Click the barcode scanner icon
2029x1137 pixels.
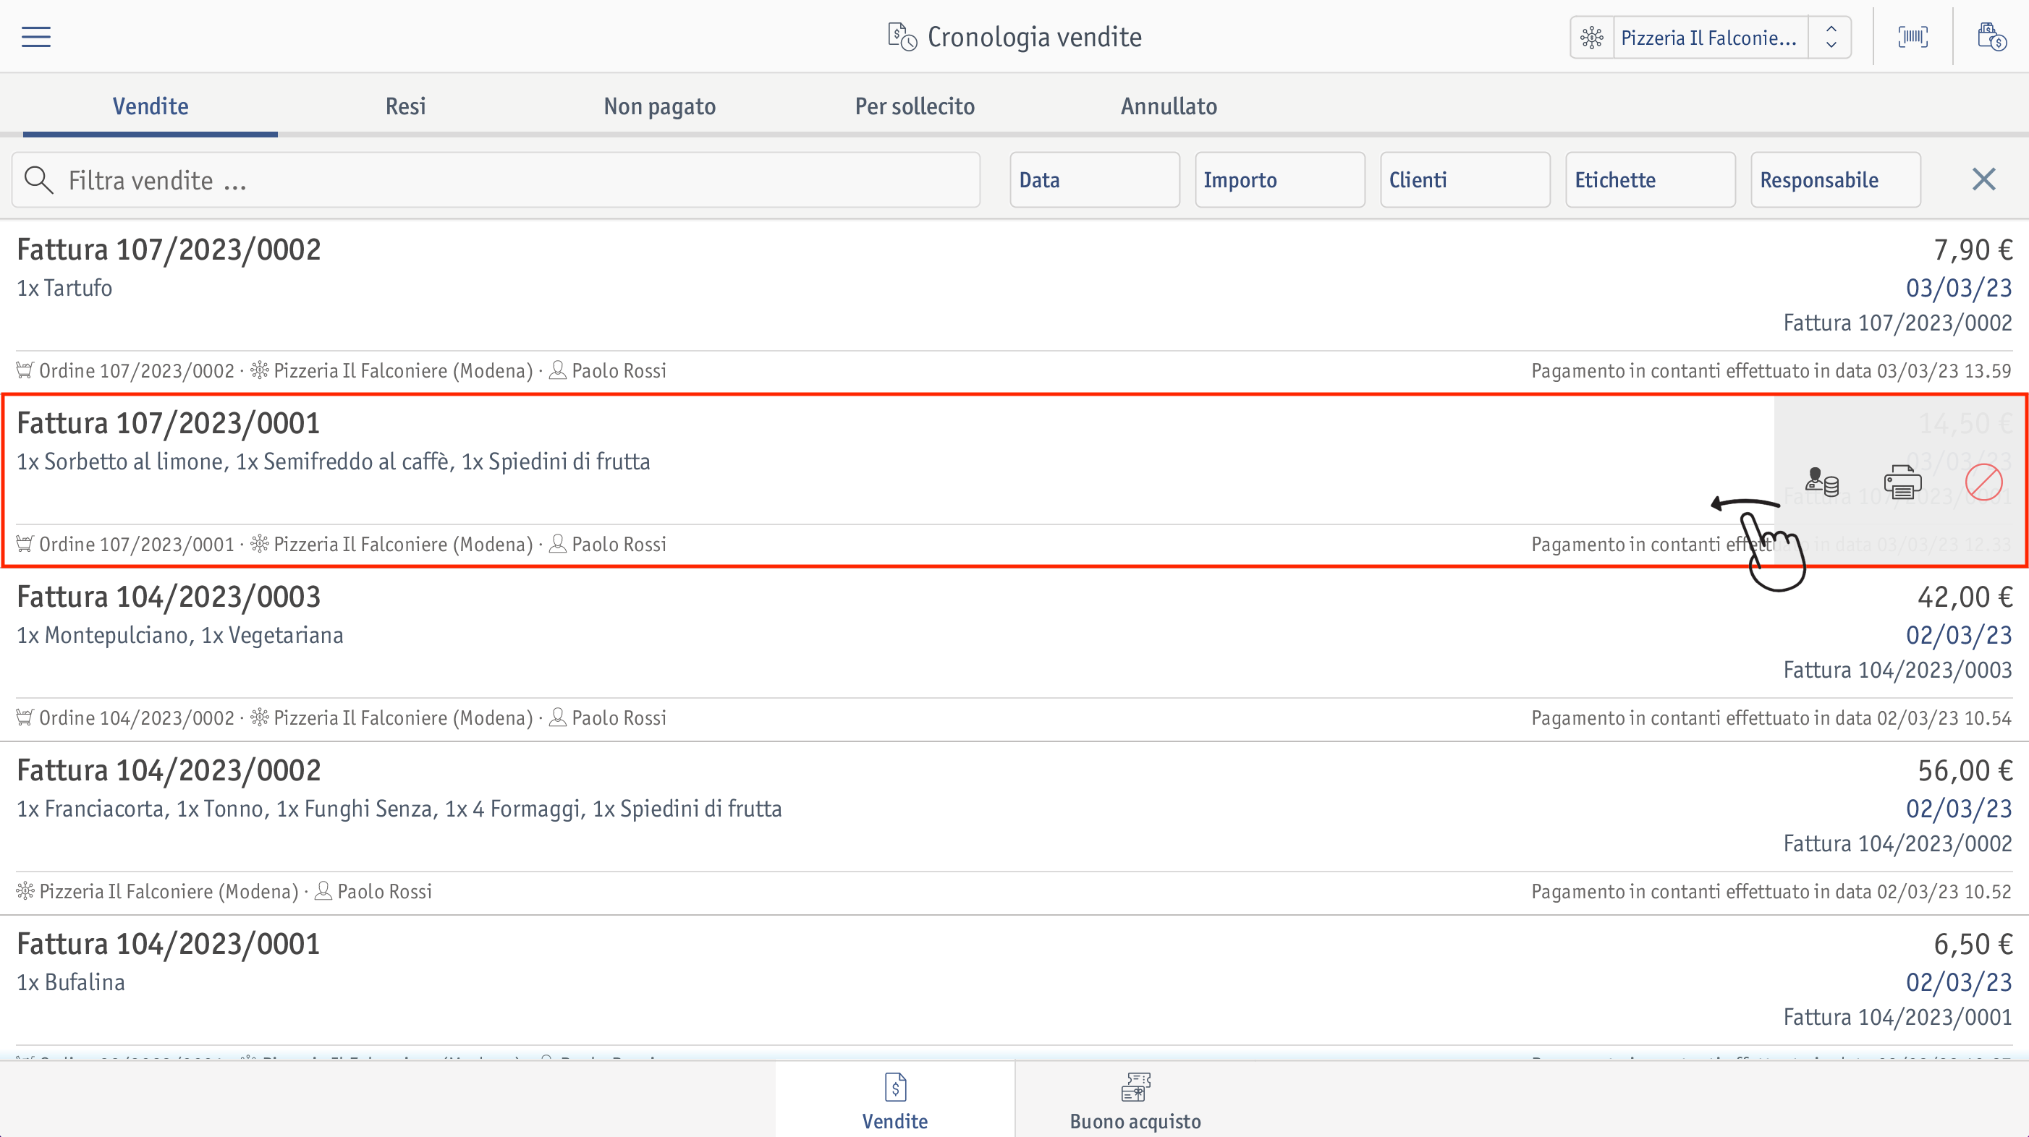1912,37
